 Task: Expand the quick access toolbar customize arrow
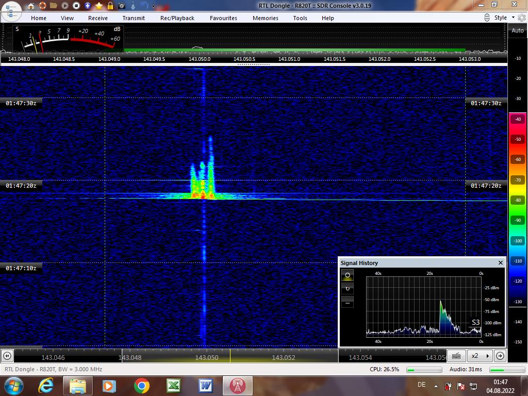pos(154,6)
